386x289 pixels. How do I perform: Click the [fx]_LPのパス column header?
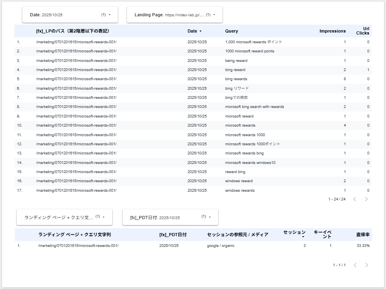[x=72, y=31]
